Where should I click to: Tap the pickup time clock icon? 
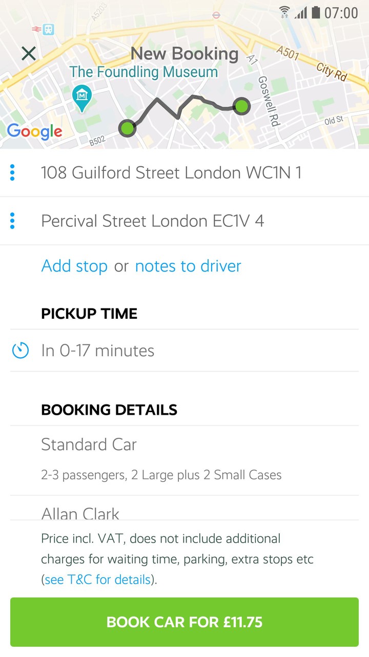click(20, 351)
